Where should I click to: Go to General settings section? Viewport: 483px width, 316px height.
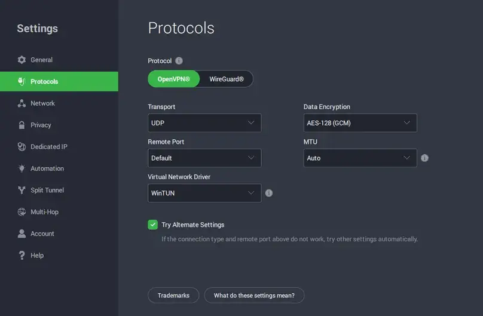click(59, 60)
